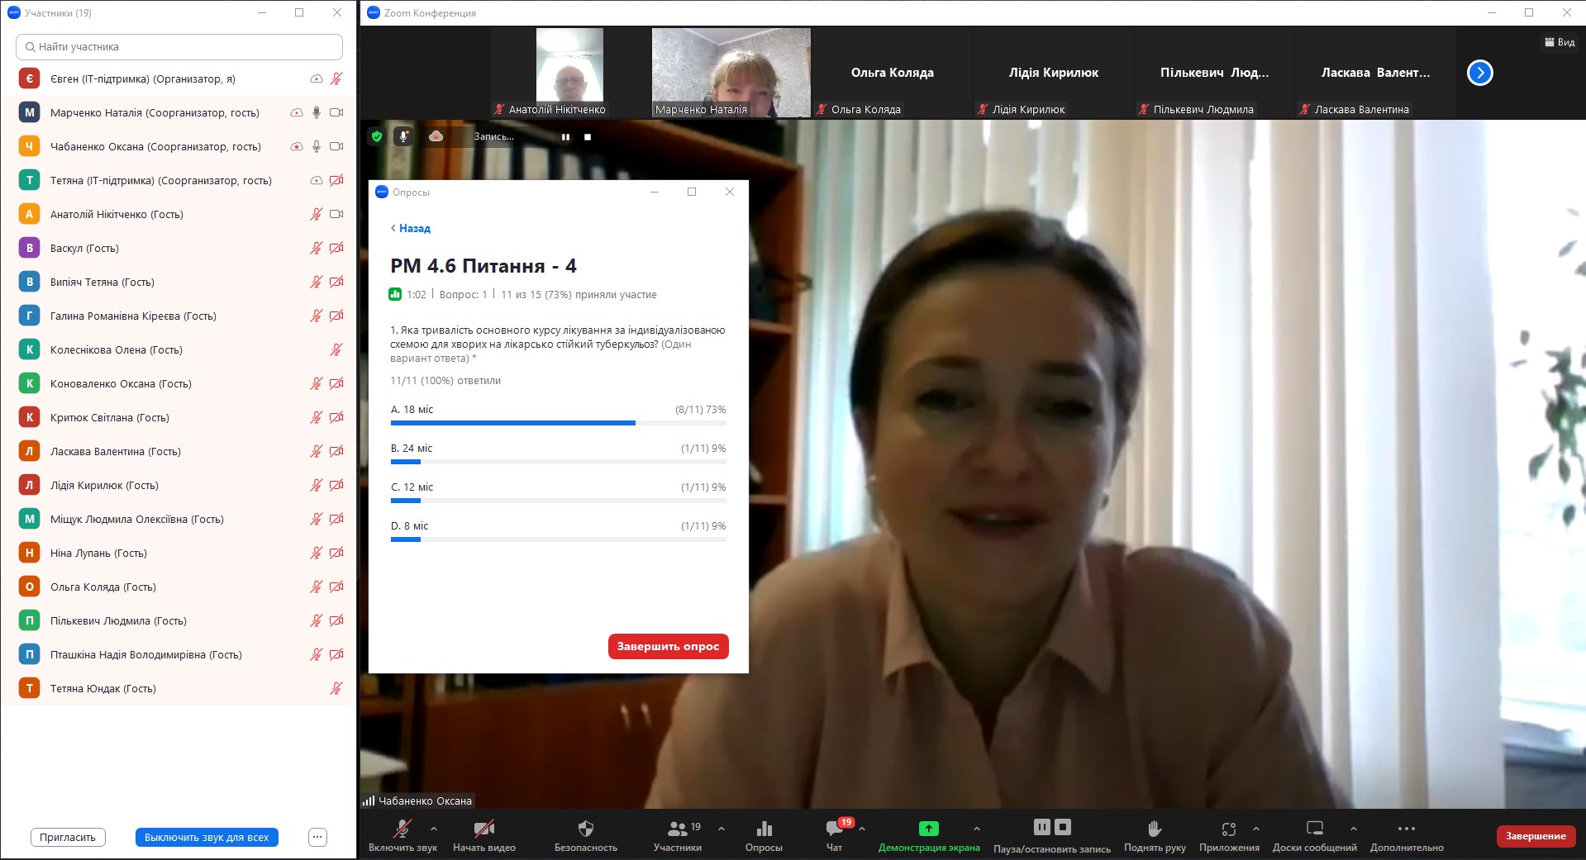Start camera with Начать видео button

point(483,829)
